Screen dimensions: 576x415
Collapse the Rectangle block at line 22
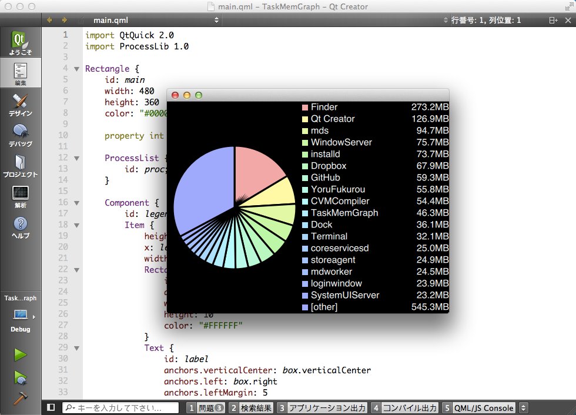pos(76,270)
